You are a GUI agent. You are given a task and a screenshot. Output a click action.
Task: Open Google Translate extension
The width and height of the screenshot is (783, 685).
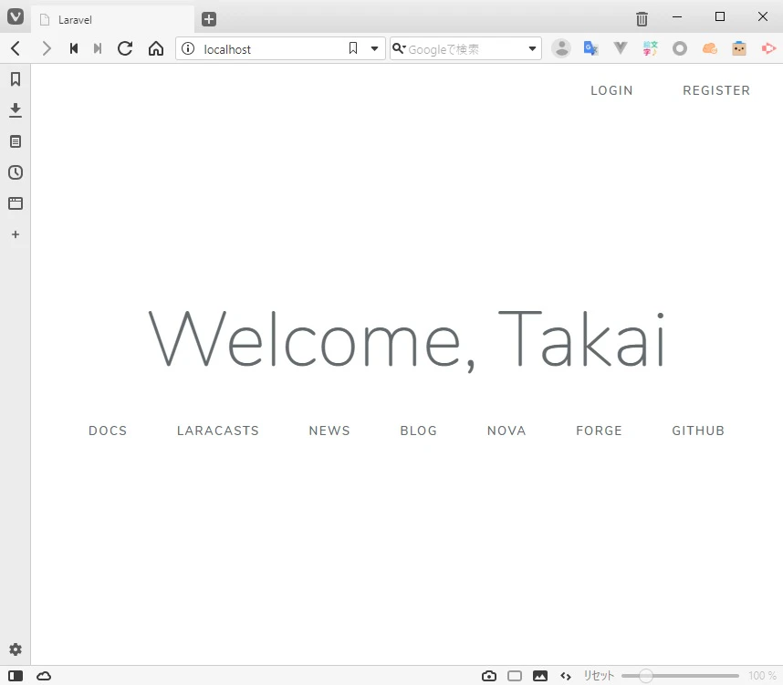(590, 48)
